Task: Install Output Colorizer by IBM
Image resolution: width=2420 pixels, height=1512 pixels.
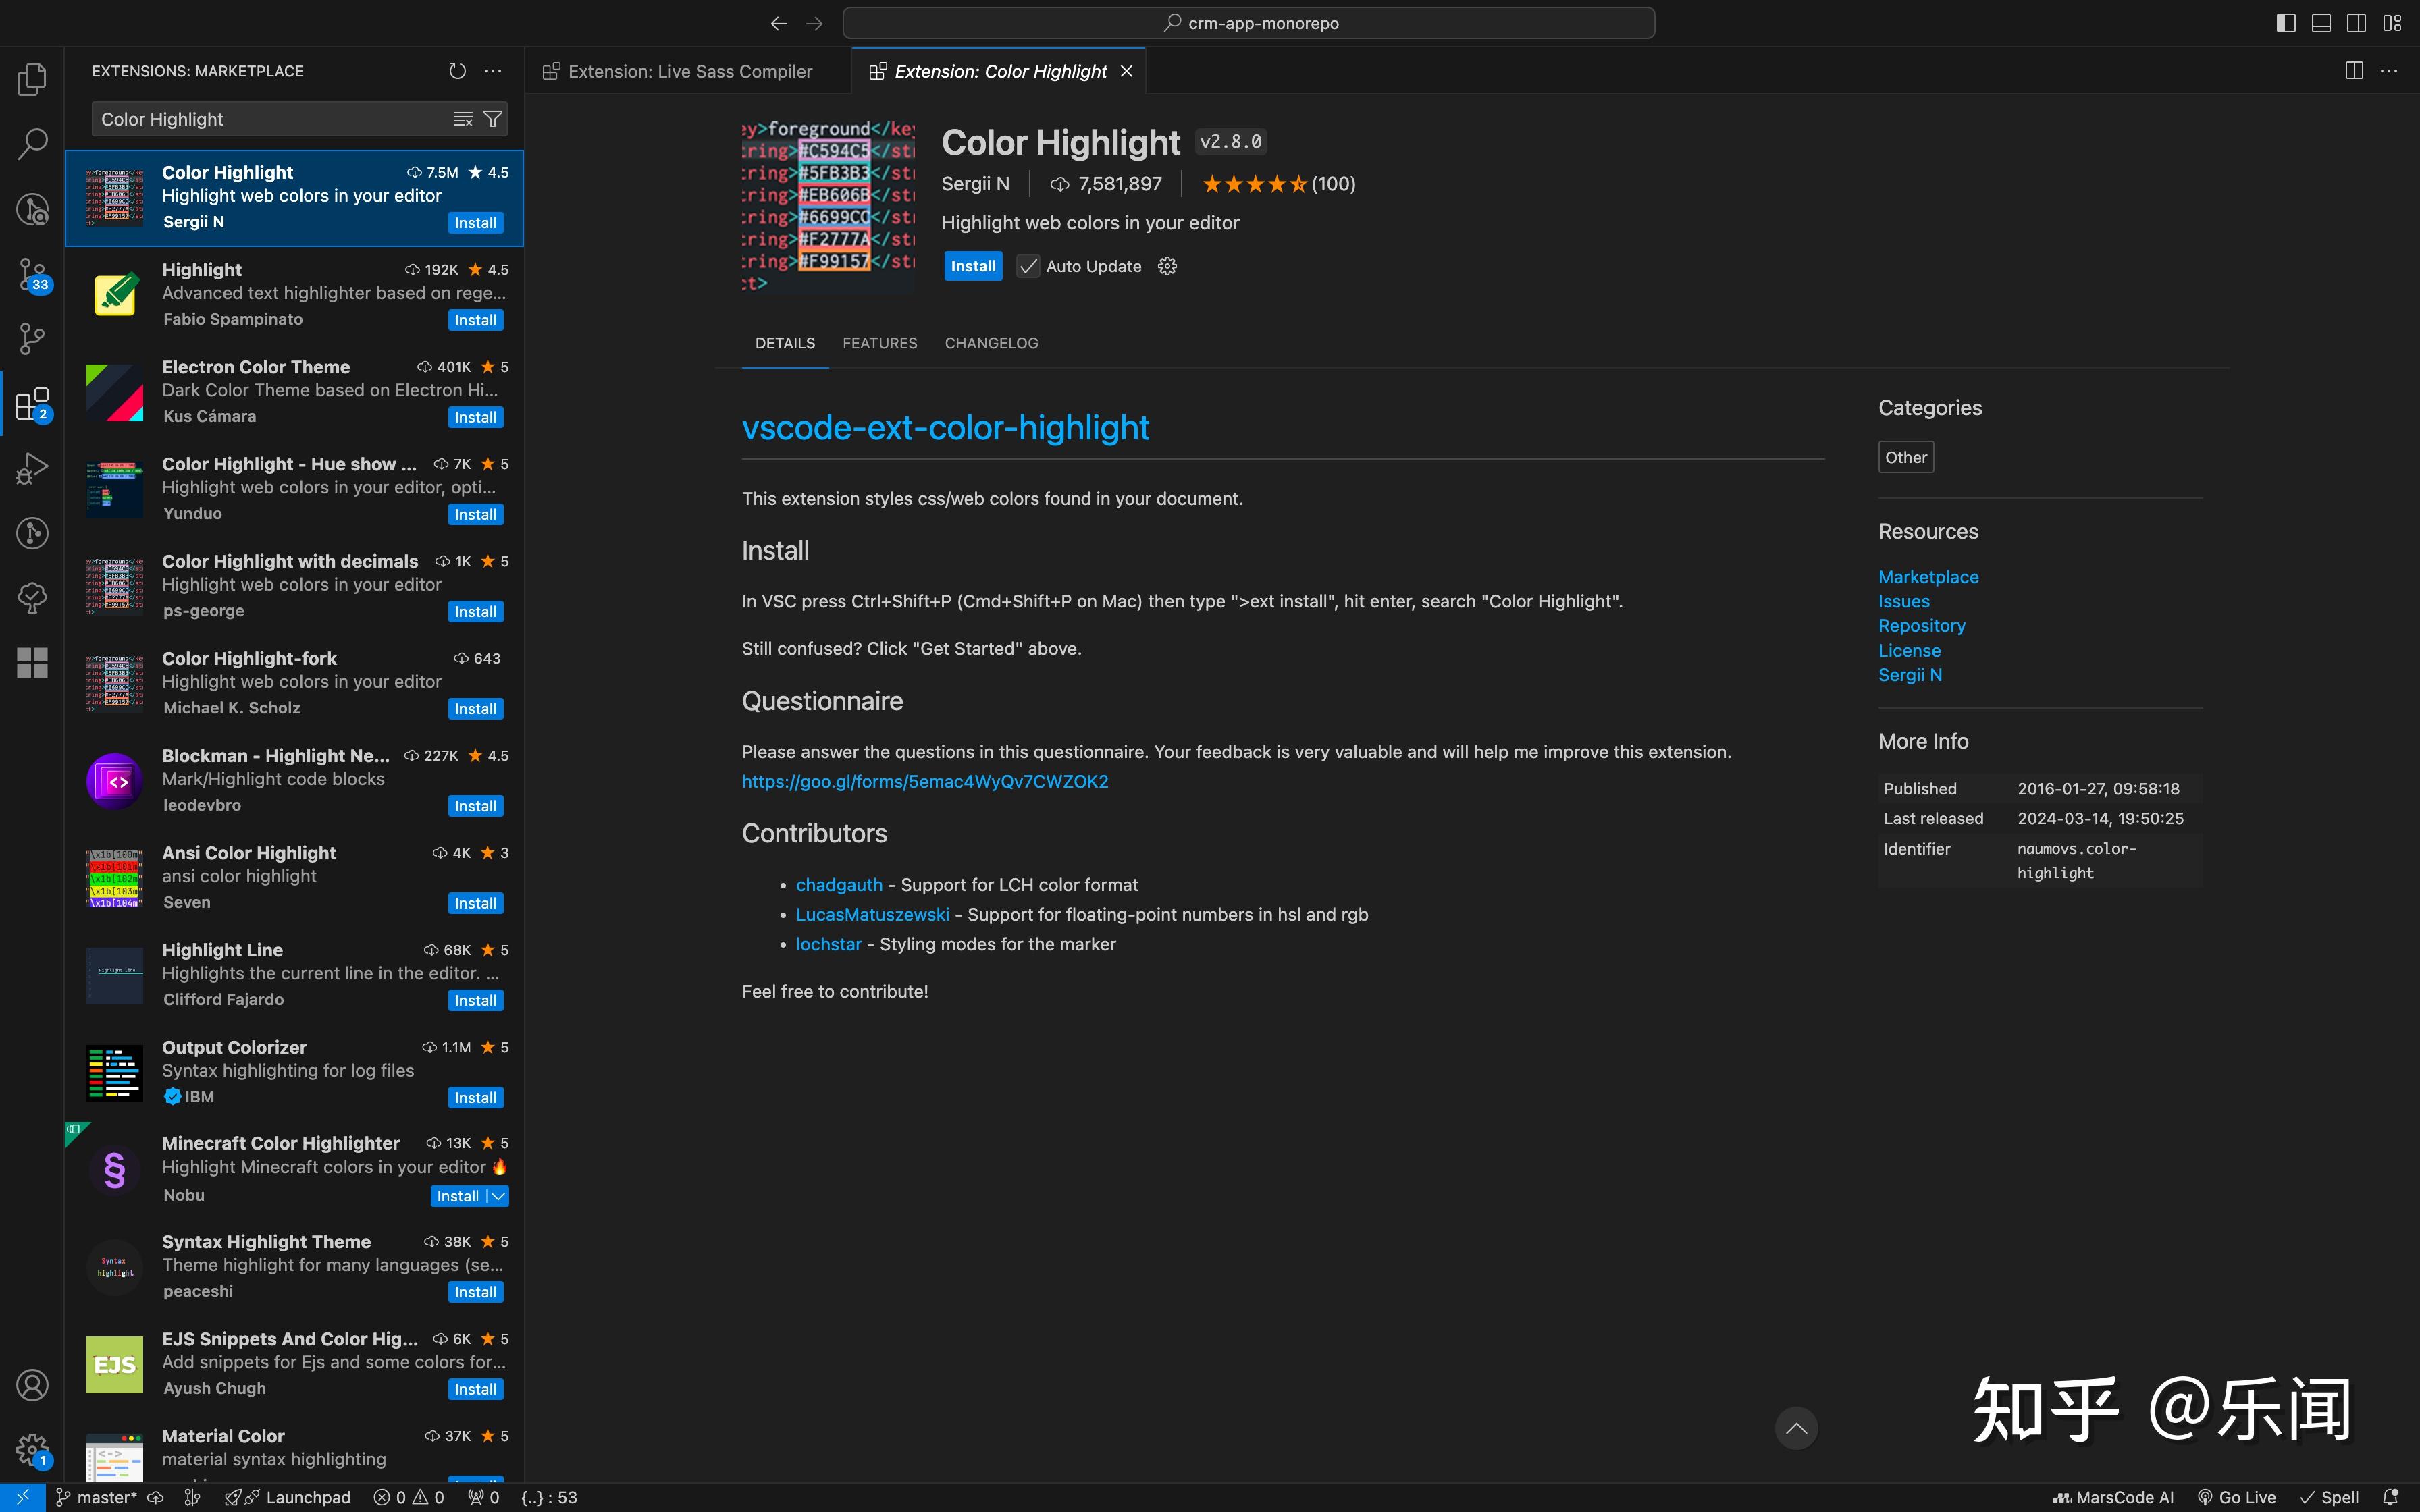Action: pos(475,1097)
